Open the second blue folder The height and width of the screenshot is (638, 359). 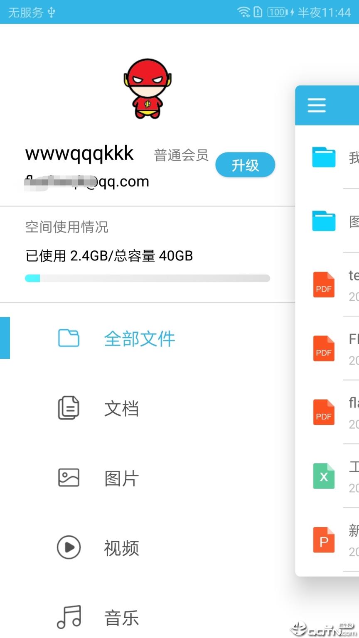pos(324,221)
